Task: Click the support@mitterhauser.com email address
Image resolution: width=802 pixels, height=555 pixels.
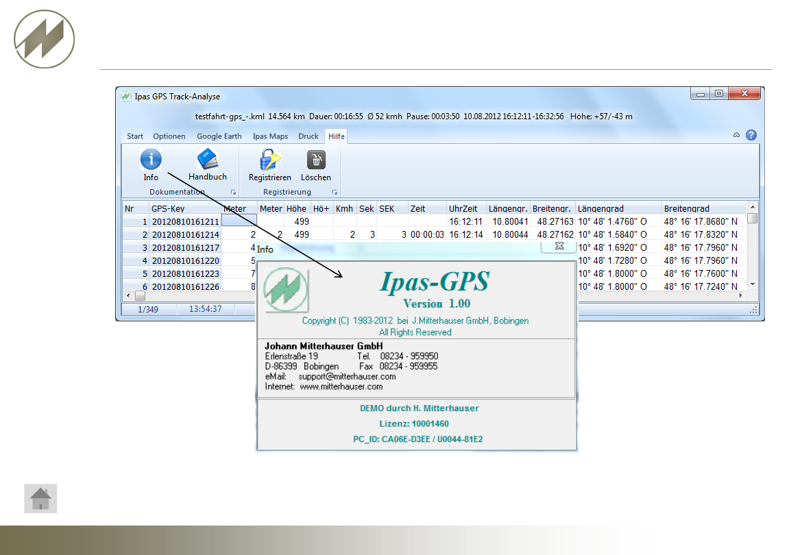Action: 347,377
